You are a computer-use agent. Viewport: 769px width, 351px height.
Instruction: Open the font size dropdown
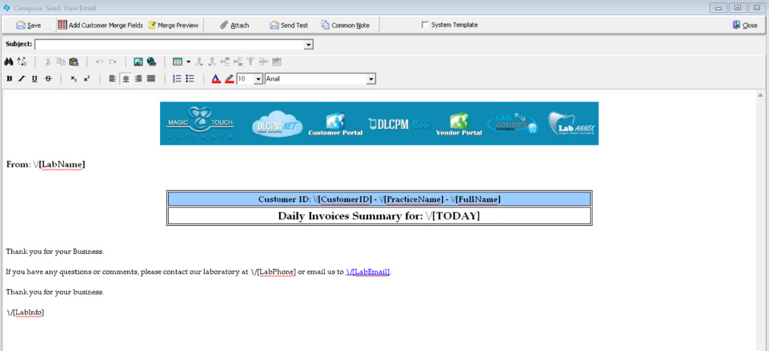pyautogui.click(x=258, y=79)
